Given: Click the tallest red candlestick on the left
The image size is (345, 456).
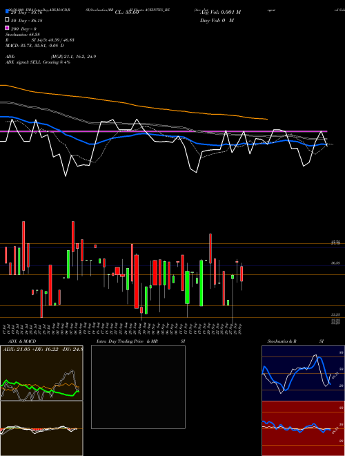Looking at the screenshot, I should click(23, 246).
